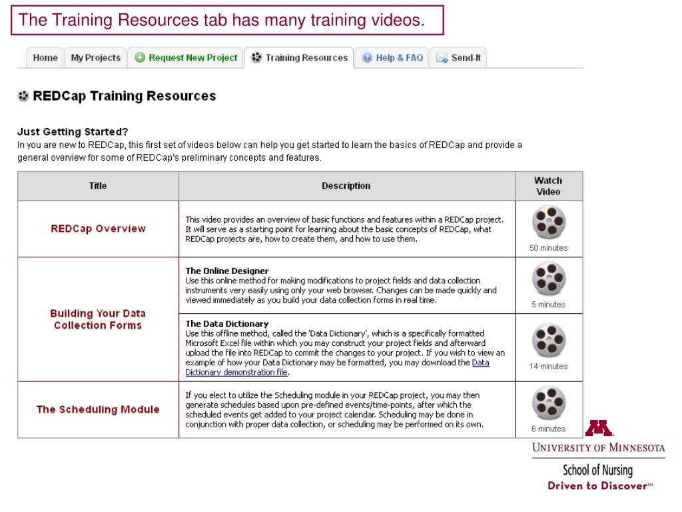The height and width of the screenshot is (512, 682).
Task: Play The Online Designer video reel icon
Action: [549, 279]
